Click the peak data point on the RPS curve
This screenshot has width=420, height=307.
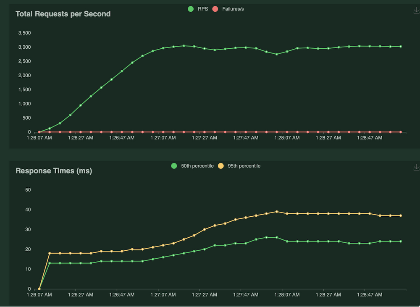pyautogui.click(x=184, y=45)
